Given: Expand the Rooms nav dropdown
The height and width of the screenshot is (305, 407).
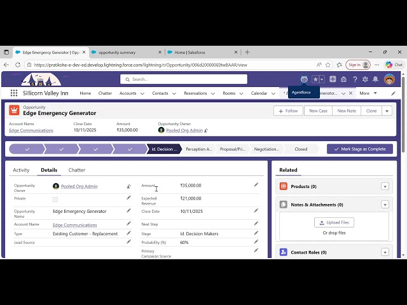Looking at the screenshot, I should point(241,93).
